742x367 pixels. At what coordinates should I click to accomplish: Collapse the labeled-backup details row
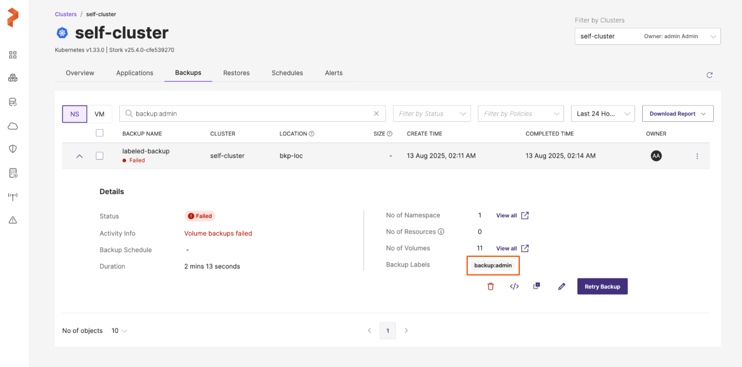tap(80, 156)
